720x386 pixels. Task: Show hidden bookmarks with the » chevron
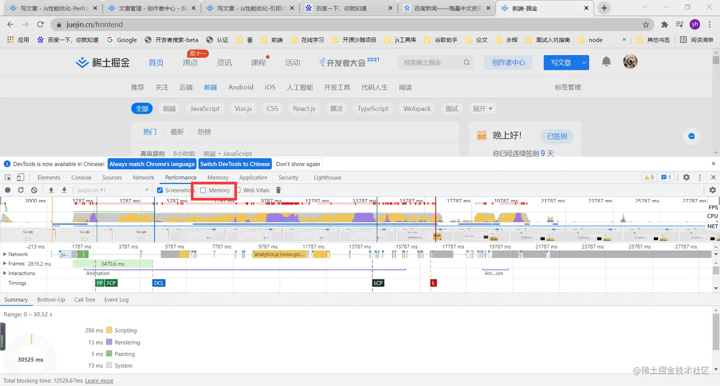(624, 40)
